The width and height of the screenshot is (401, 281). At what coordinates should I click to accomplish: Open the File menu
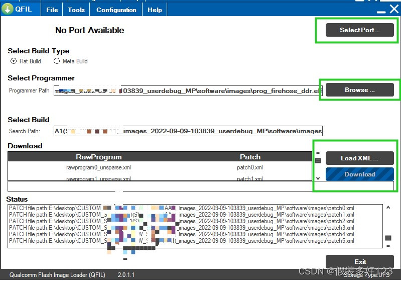[x=52, y=10]
